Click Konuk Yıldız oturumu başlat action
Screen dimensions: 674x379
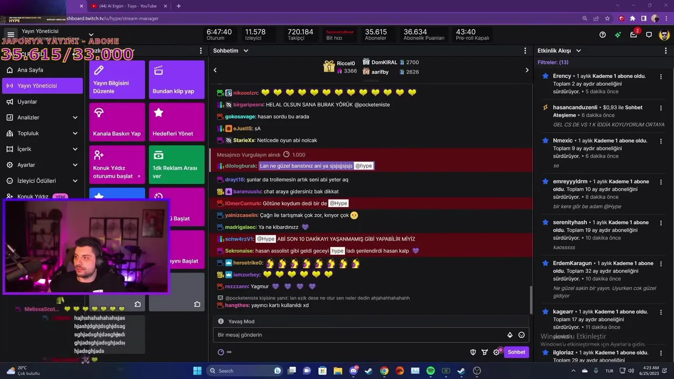pos(117,164)
